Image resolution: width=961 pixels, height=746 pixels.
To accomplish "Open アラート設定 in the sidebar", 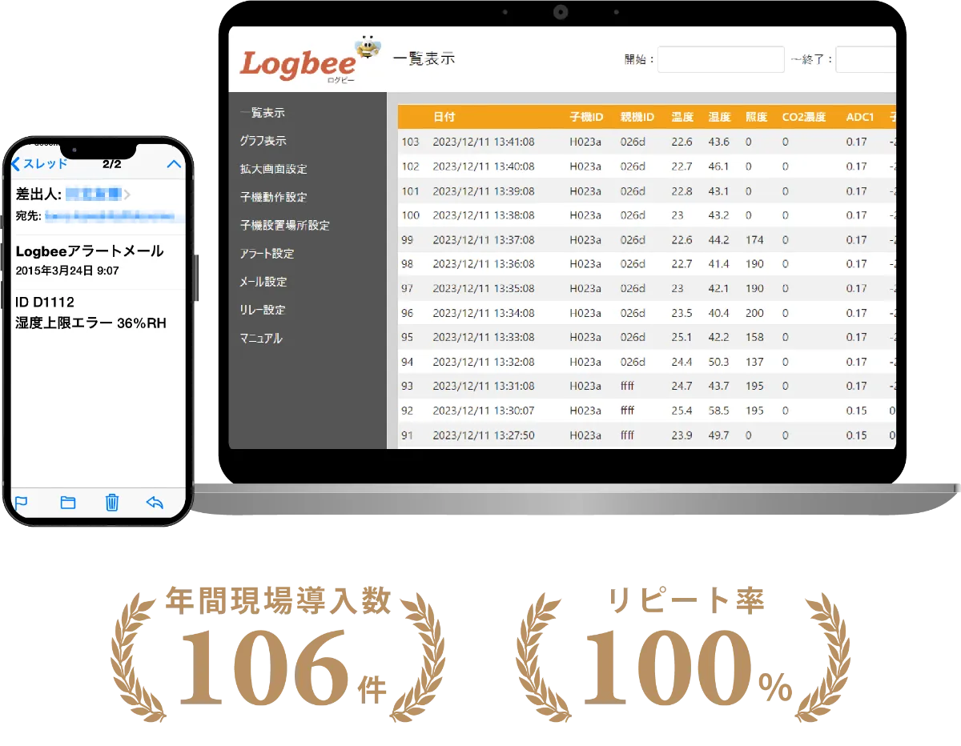I will [x=267, y=254].
